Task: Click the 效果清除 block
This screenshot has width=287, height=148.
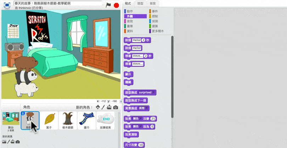Action: [131, 135]
